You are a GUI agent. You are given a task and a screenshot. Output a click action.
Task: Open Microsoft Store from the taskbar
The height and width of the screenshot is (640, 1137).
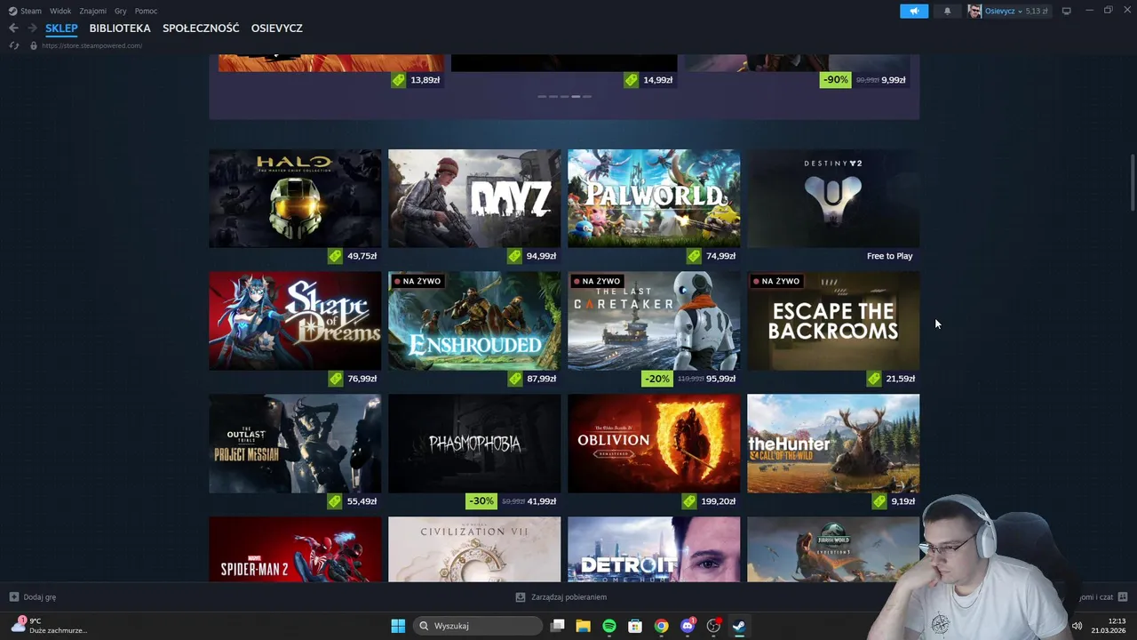[635, 626]
